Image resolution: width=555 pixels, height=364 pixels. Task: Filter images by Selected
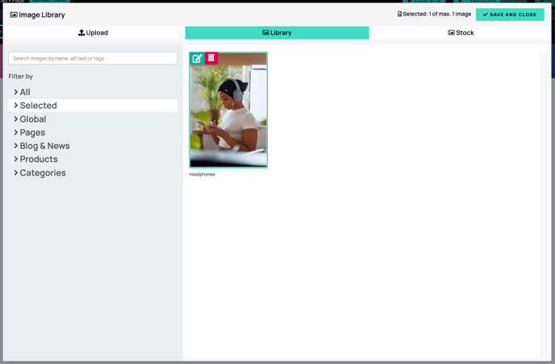pyautogui.click(x=93, y=105)
